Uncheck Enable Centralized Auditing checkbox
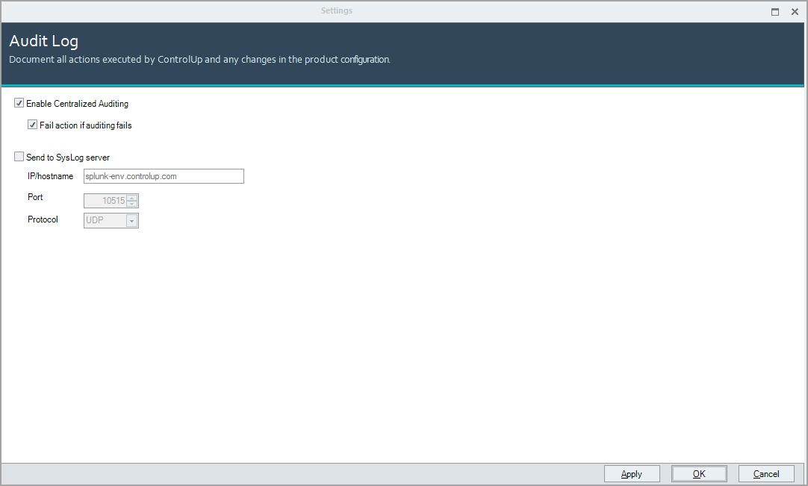The image size is (808, 486). pyautogui.click(x=19, y=103)
